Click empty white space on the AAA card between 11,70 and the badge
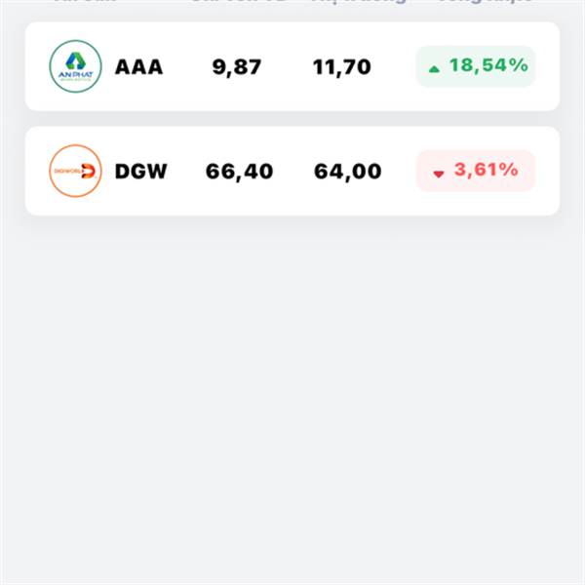Image resolution: width=585 pixels, height=585 pixels. pyautogui.click(x=394, y=66)
